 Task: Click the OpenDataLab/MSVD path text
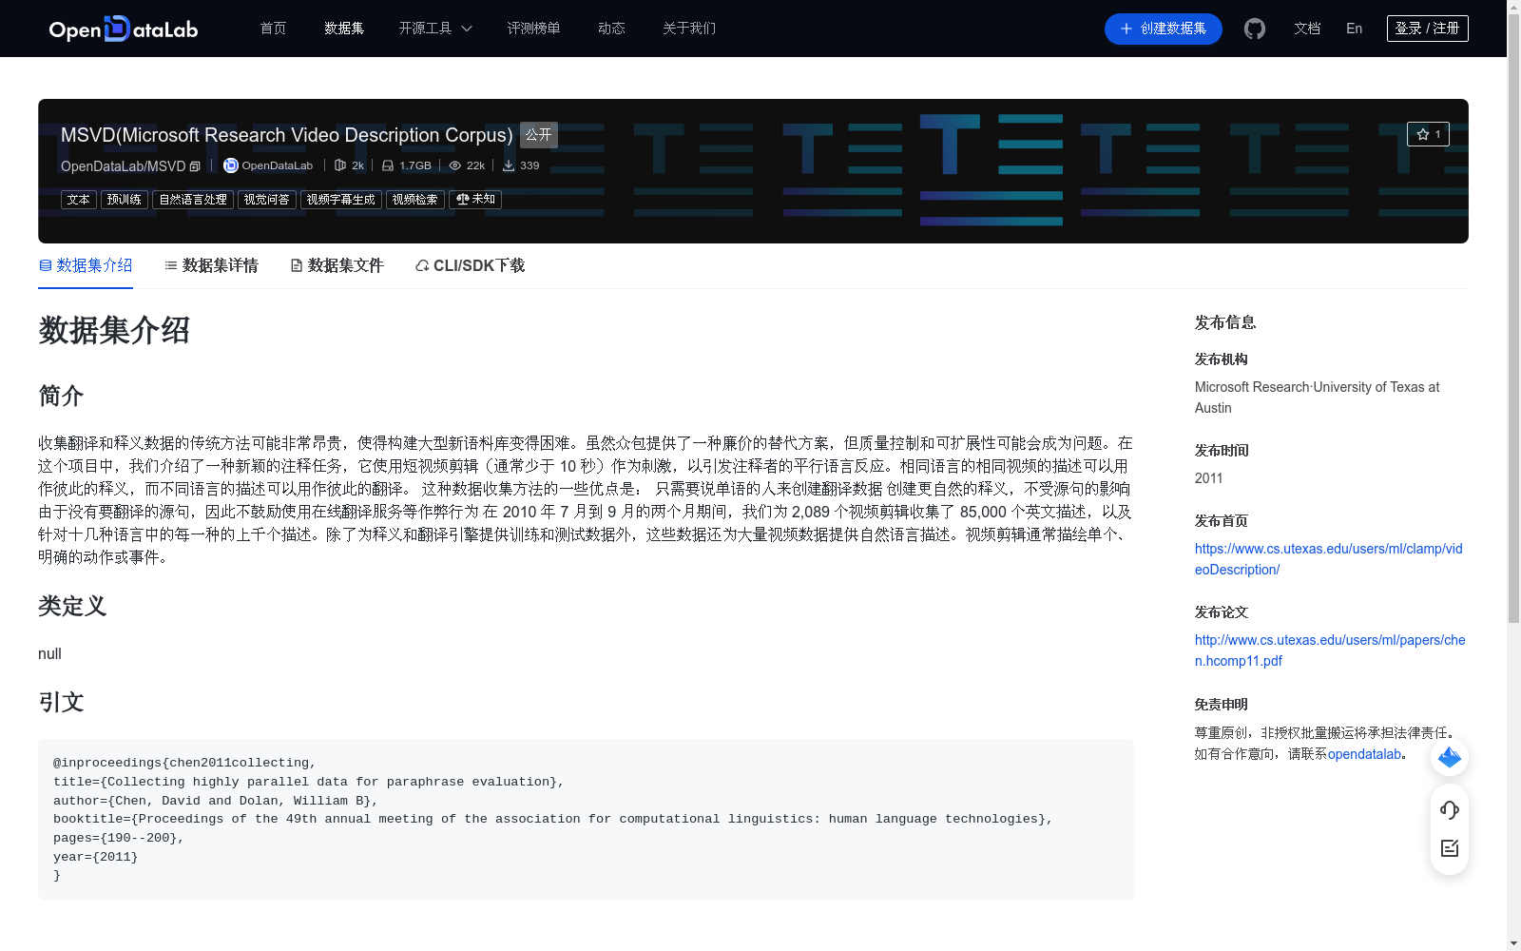(123, 166)
